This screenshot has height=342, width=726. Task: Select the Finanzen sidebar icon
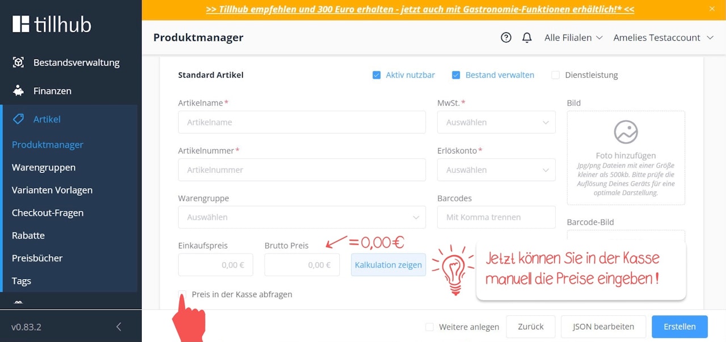[x=17, y=91]
